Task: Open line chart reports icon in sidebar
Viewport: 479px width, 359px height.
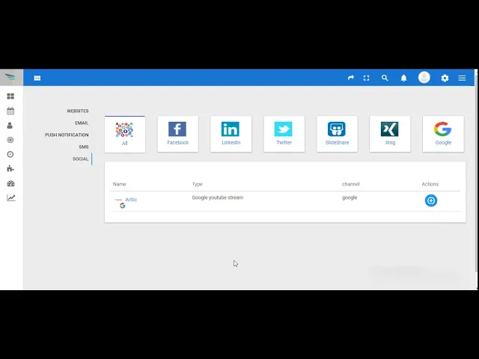Action: (x=11, y=197)
